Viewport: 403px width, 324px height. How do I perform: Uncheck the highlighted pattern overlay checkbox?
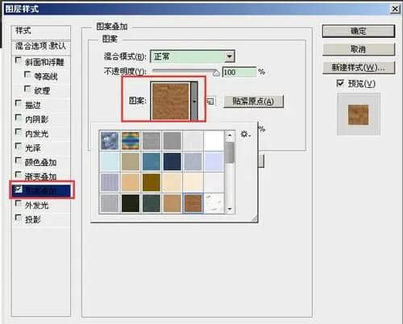click(x=19, y=189)
